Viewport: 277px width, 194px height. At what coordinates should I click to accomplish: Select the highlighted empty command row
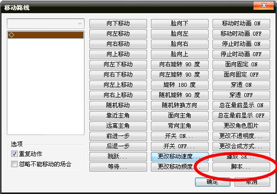tap(45, 35)
